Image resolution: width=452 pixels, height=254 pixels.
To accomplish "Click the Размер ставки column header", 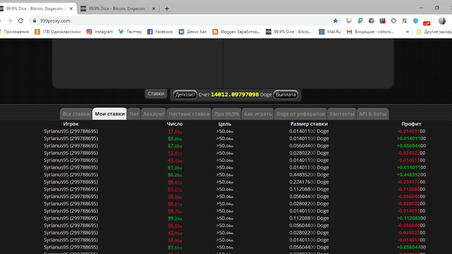I will 309,124.
